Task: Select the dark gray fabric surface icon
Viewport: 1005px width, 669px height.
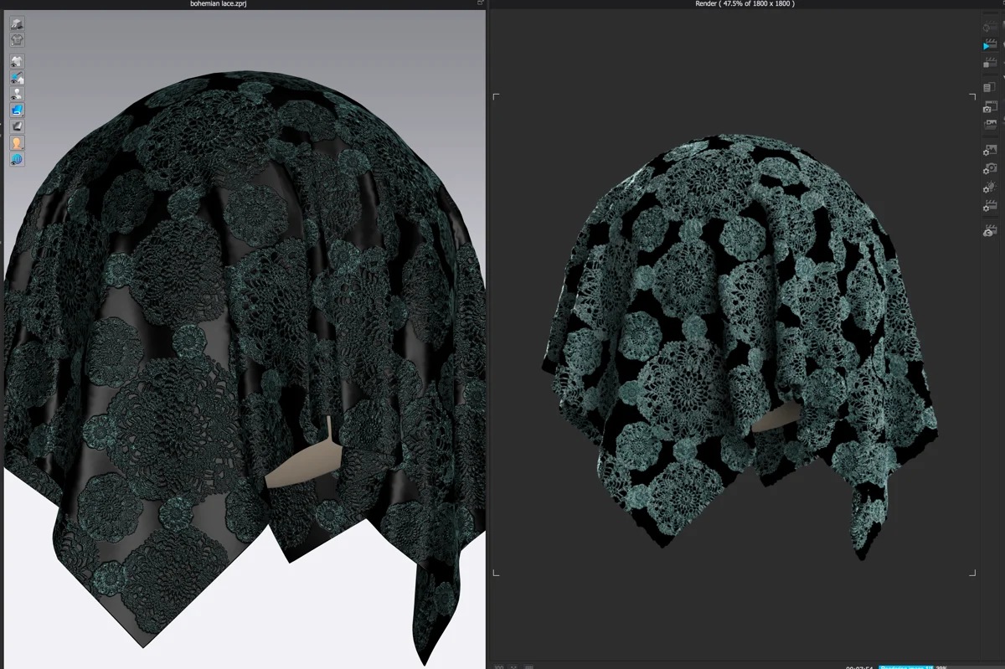Action: point(17,126)
